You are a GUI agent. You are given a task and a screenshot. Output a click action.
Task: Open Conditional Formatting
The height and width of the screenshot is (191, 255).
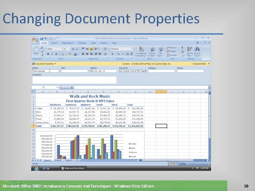(141, 52)
